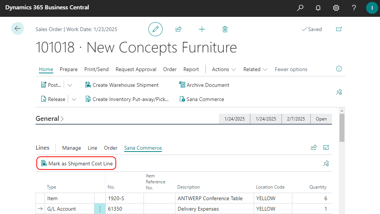The image size is (380, 214).
Task: Open the Actions dropdown menu
Action: pos(224,69)
